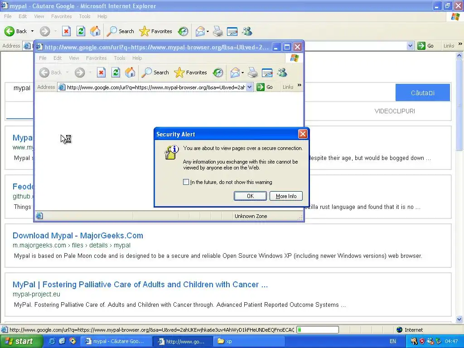Image resolution: width=464 pixels, height=348 pixels.
Task: Click 'mypal-project.eu' result URL text
Action: click(x=36, y=294)
